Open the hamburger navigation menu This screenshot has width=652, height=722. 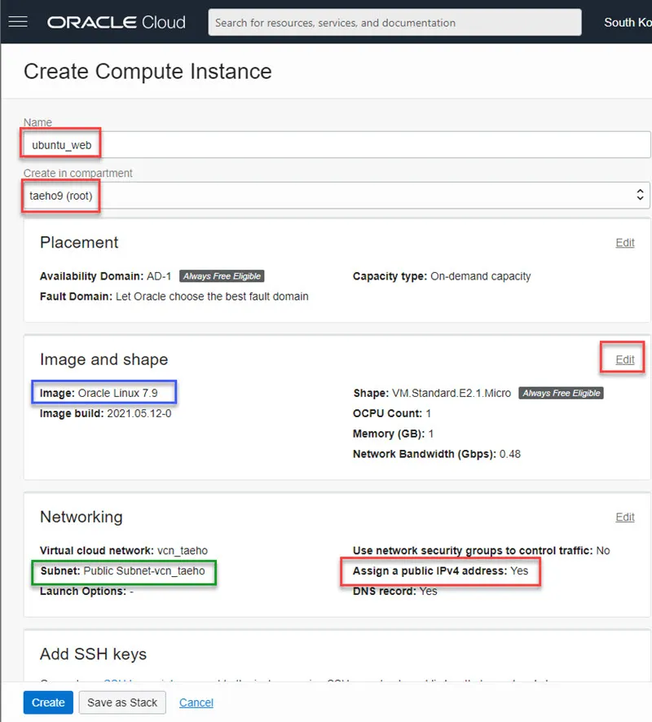point(18,22)
